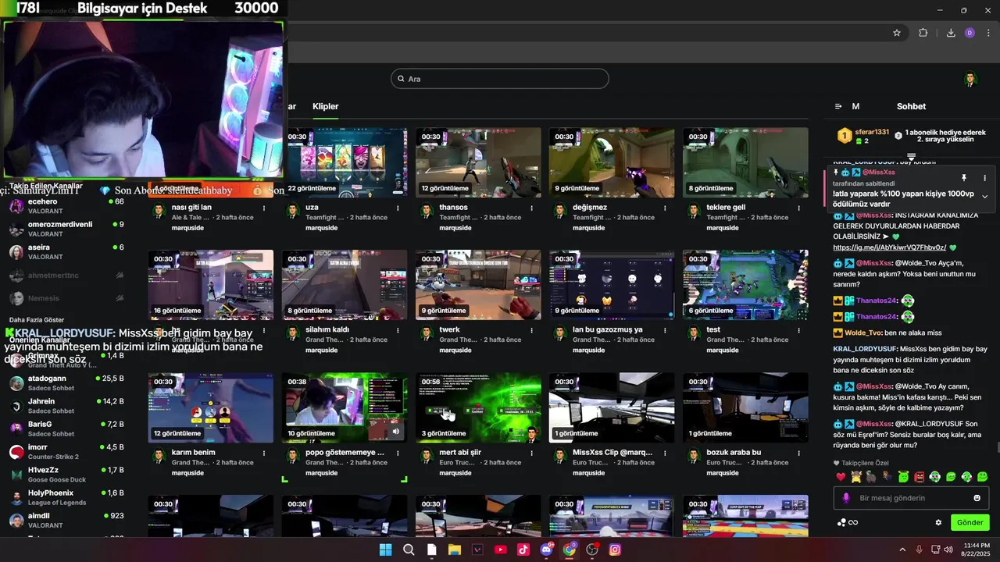Image resolution: width=1000 pixels, height=562 pixels.
Task: Open the marquside link under the test clip
Action: [723, 350]
